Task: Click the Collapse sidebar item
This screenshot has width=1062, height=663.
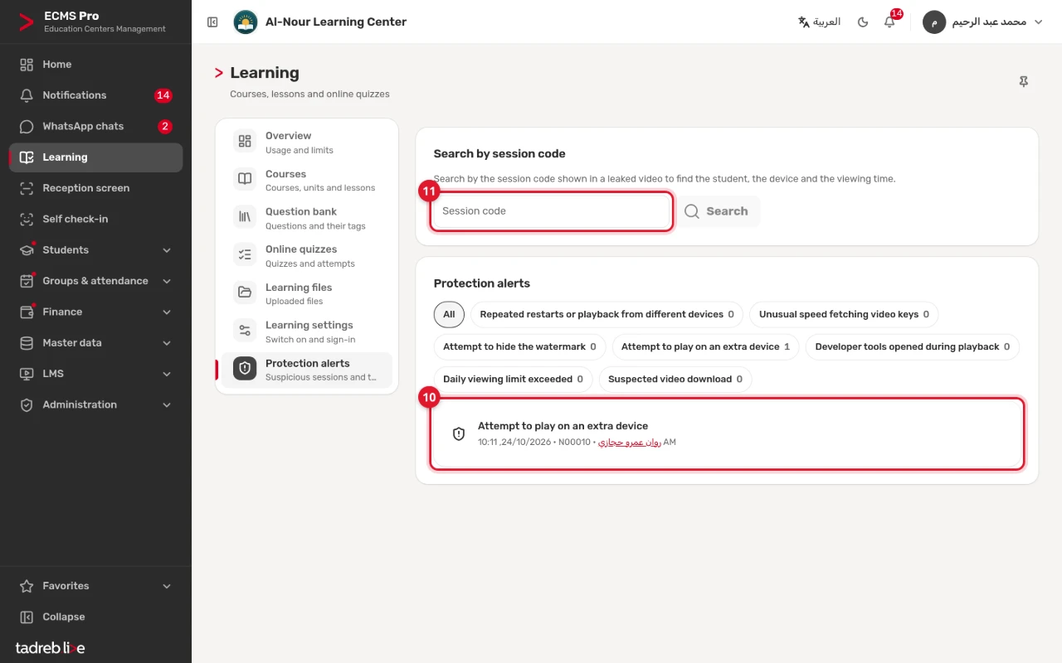Action: click(96, 617)
